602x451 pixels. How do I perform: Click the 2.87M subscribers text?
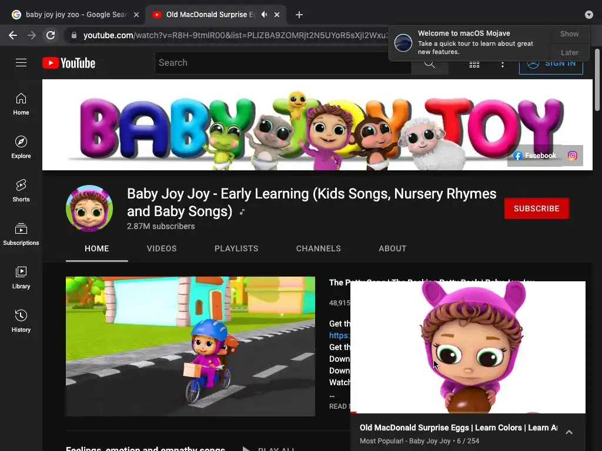pyautogui.click(x=161, y=226)
